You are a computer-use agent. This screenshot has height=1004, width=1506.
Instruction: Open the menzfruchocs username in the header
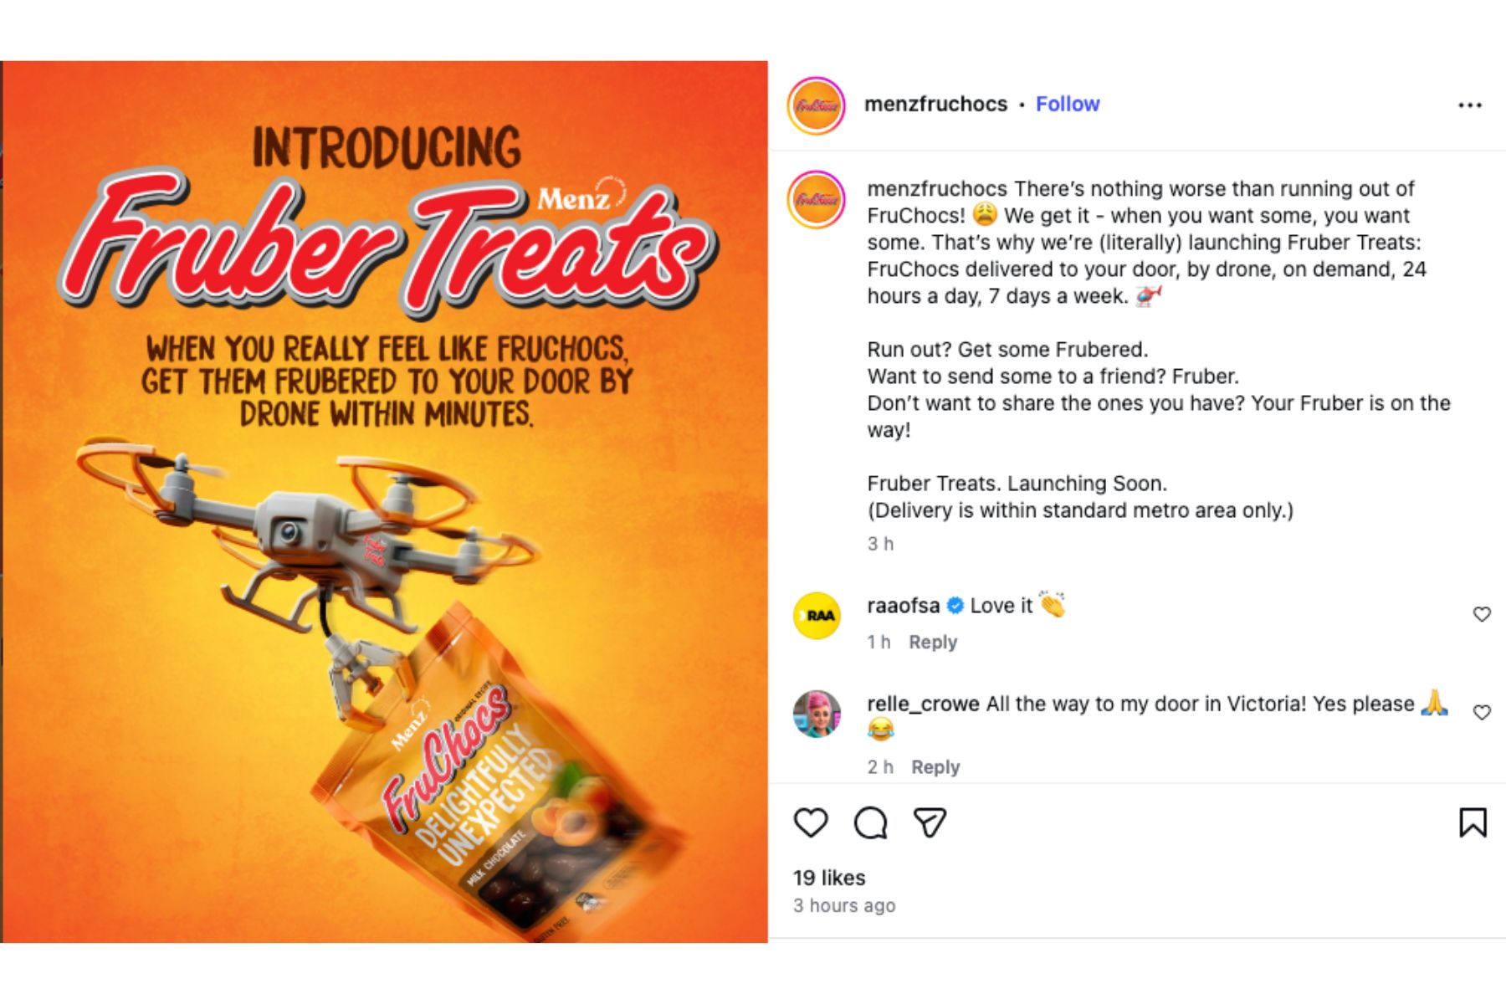(935, 104)
